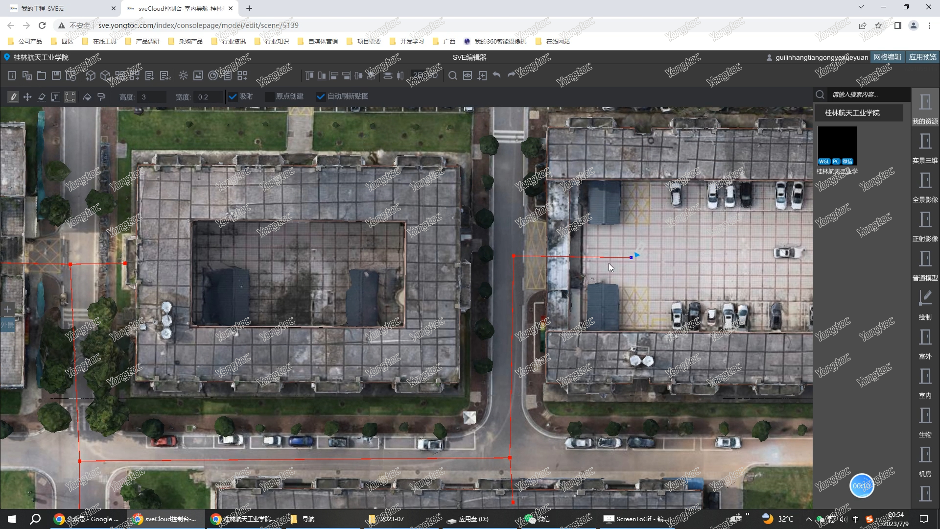Click the import model cube icon
This screenshot has width=940, height=529.
91,75
